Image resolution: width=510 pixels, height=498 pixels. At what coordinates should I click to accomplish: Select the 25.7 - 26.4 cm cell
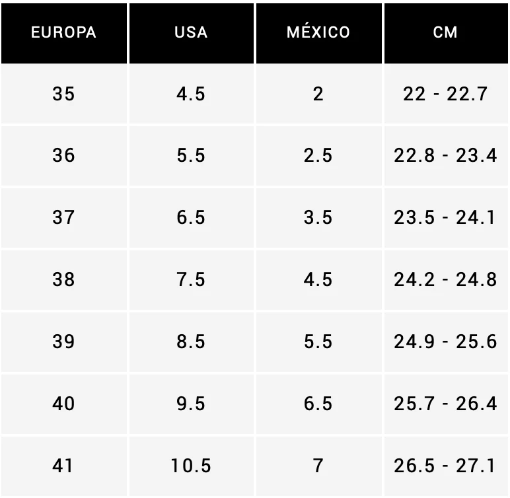[x=446, y=404]
